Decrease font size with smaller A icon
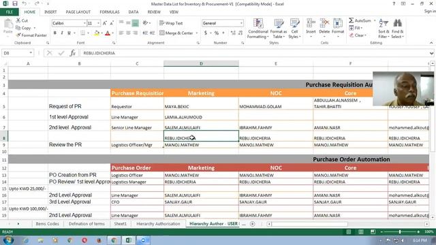 [x=112, y=23]
